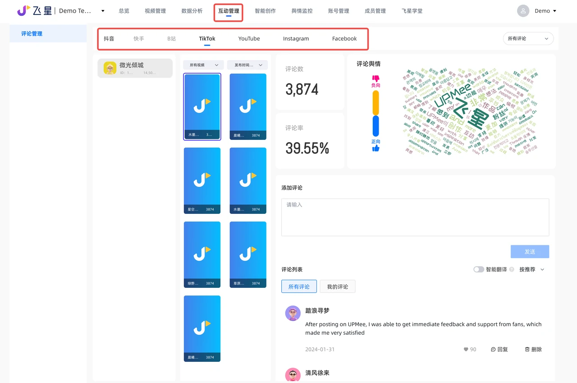Screen dimensions: 577x383
Task: Click inside the 请输入 comment input field
Action: point(415,217)
